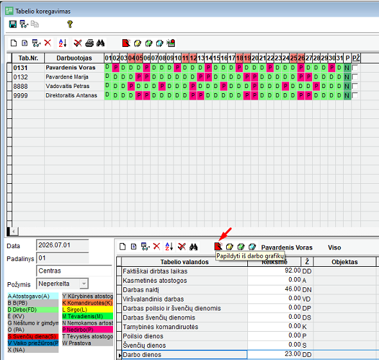Select employee row Vadovaitis Petras

(67, 86)
